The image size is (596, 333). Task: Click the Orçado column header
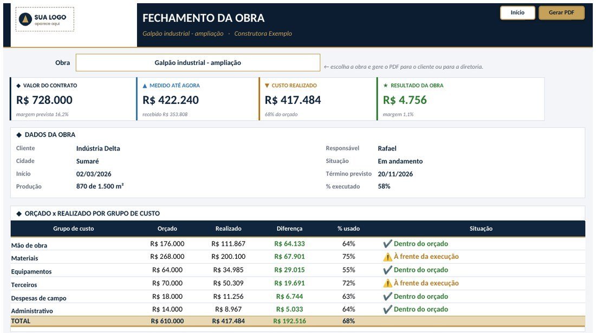pos(167,228)
